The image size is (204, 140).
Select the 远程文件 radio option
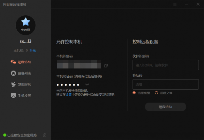[156, 93]
